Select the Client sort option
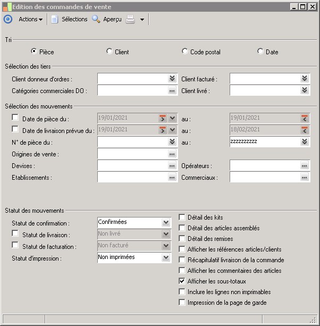Screen dimensions: 320x326 point(110,51)
